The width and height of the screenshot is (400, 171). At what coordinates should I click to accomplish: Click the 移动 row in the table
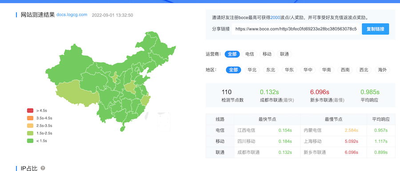tap(300, 141)
